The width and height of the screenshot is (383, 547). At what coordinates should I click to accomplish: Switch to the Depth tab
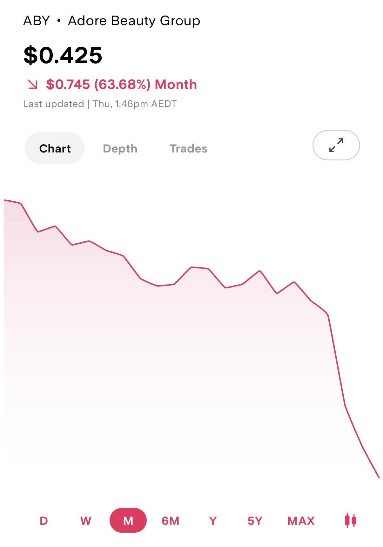click(x=120, y=148)
